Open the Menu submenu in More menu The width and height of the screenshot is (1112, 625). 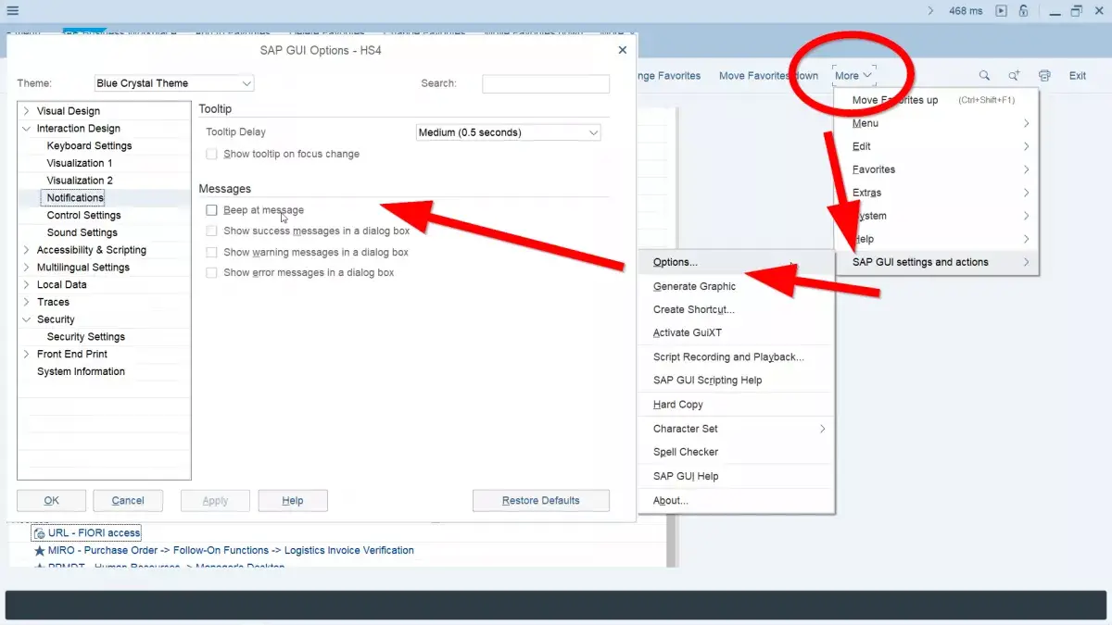click(x=936, y=123)
